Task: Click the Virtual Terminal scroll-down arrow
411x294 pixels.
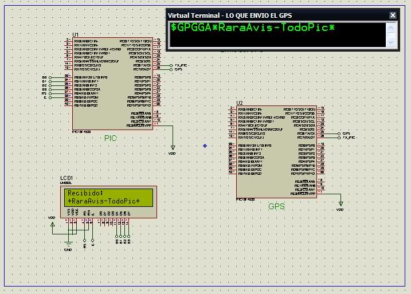Action: pyautogui.click(x=390, y=42)
